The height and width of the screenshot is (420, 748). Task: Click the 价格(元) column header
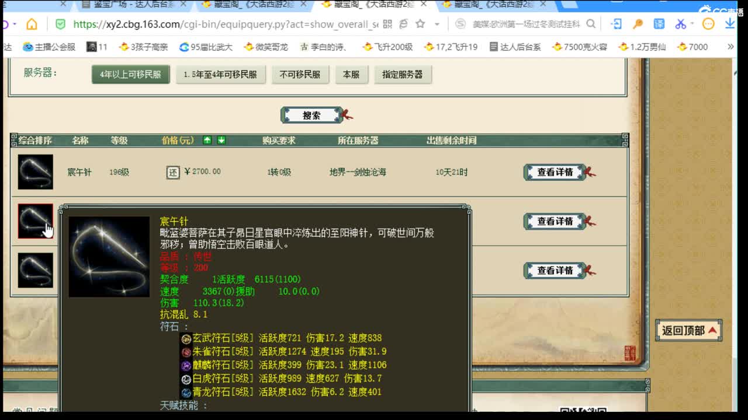click(x=178, y=141)
